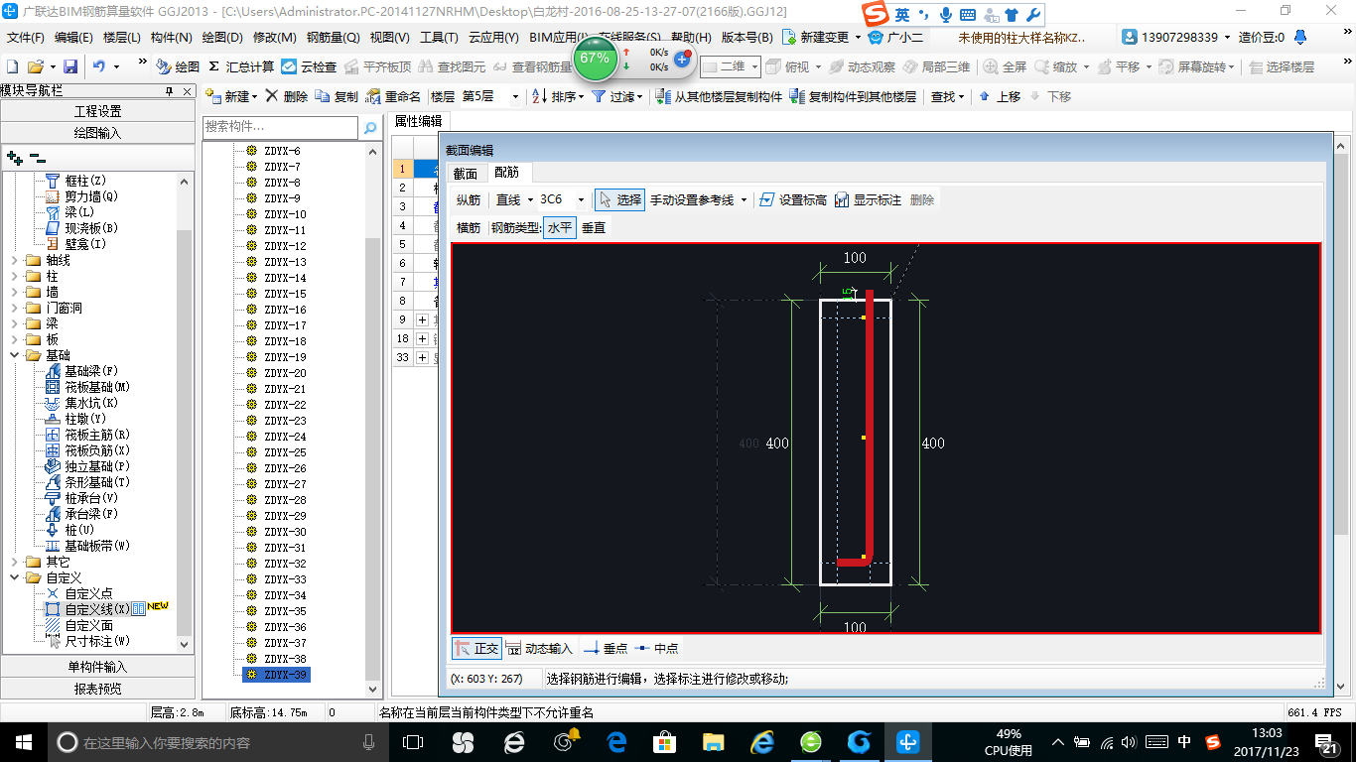The width and height of the screenshot is (1356, 762).
Task: Click the 绘图输入 section header
Action: point(98,133)
